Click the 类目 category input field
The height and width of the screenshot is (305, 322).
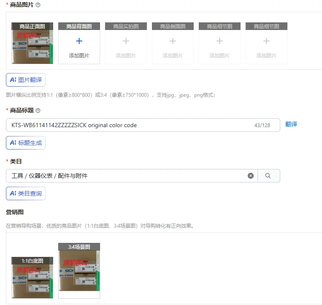click(131, 176)
